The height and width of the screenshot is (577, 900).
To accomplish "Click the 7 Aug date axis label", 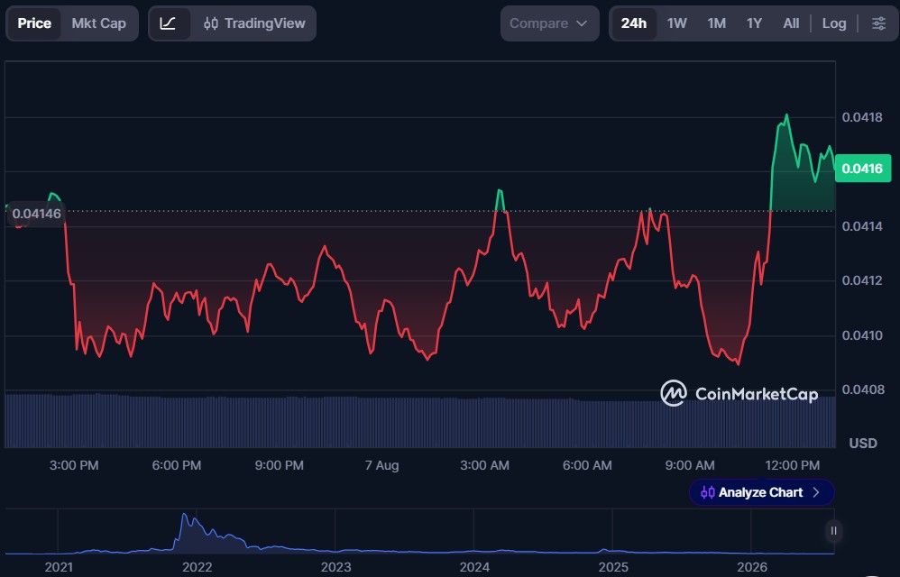I will tap(381, 465).
